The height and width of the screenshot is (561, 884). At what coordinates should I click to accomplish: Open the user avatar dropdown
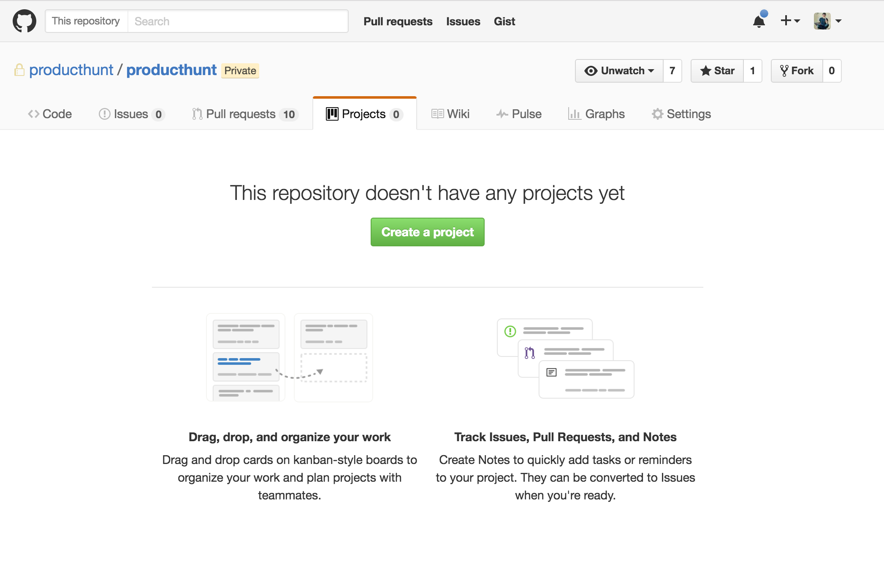click(x=827, y=21)
